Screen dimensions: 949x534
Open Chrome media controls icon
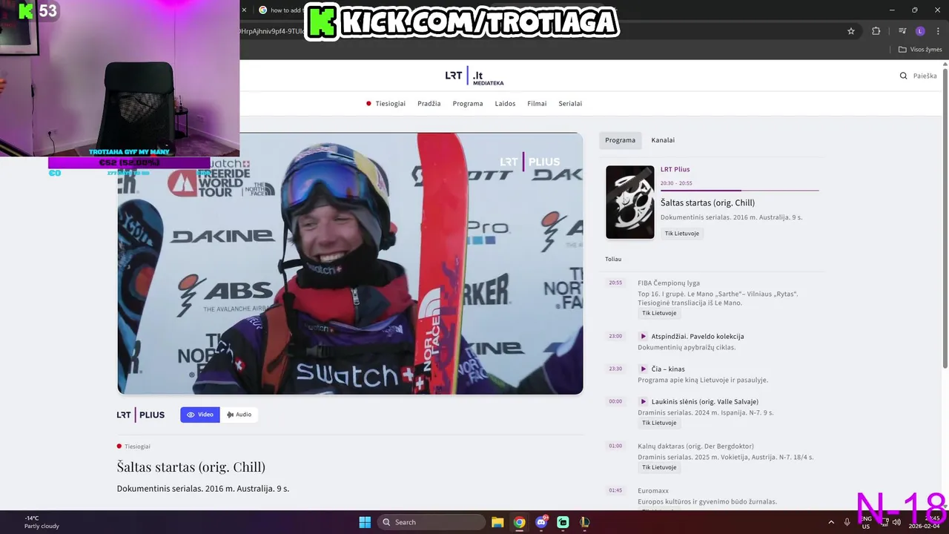click(x=902, y=31)
